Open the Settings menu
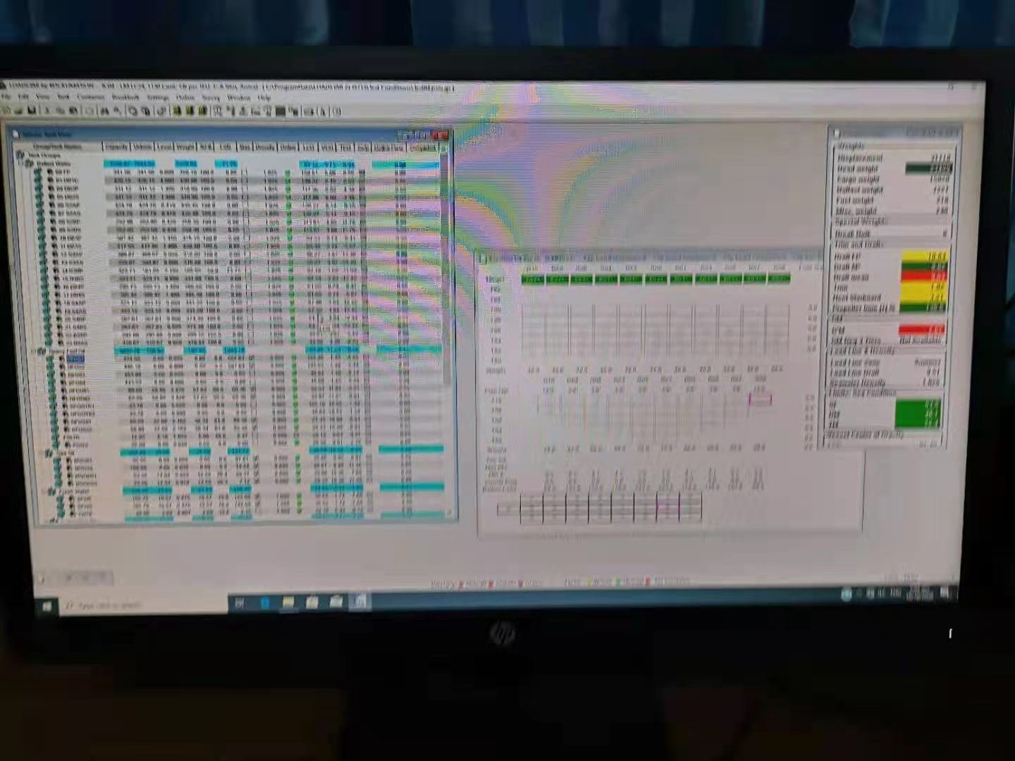 [x=157, y=98]
